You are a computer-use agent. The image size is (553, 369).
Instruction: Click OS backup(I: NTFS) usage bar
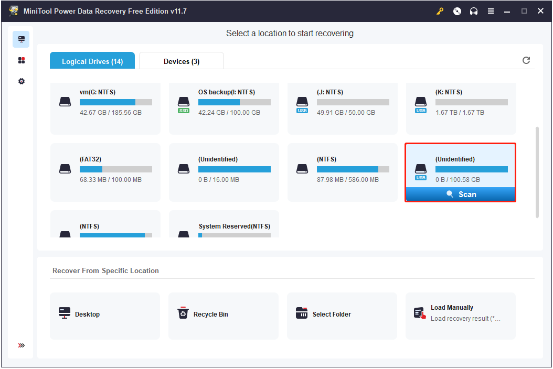(235, 102)
